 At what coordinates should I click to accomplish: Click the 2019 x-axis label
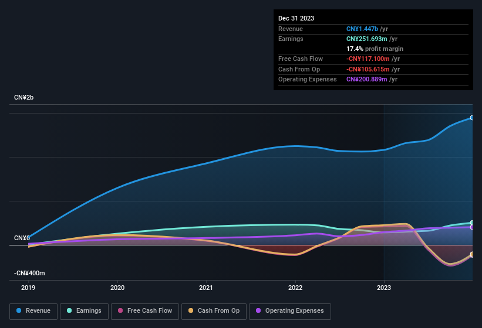click(28, 288)
